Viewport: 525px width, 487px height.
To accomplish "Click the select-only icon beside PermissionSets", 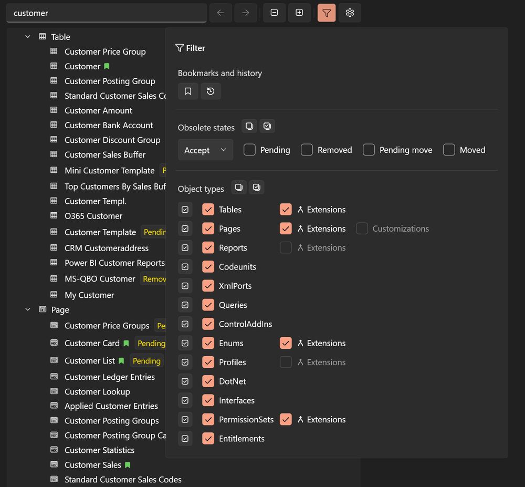I will pyautogui.click(x=185, y=420).
